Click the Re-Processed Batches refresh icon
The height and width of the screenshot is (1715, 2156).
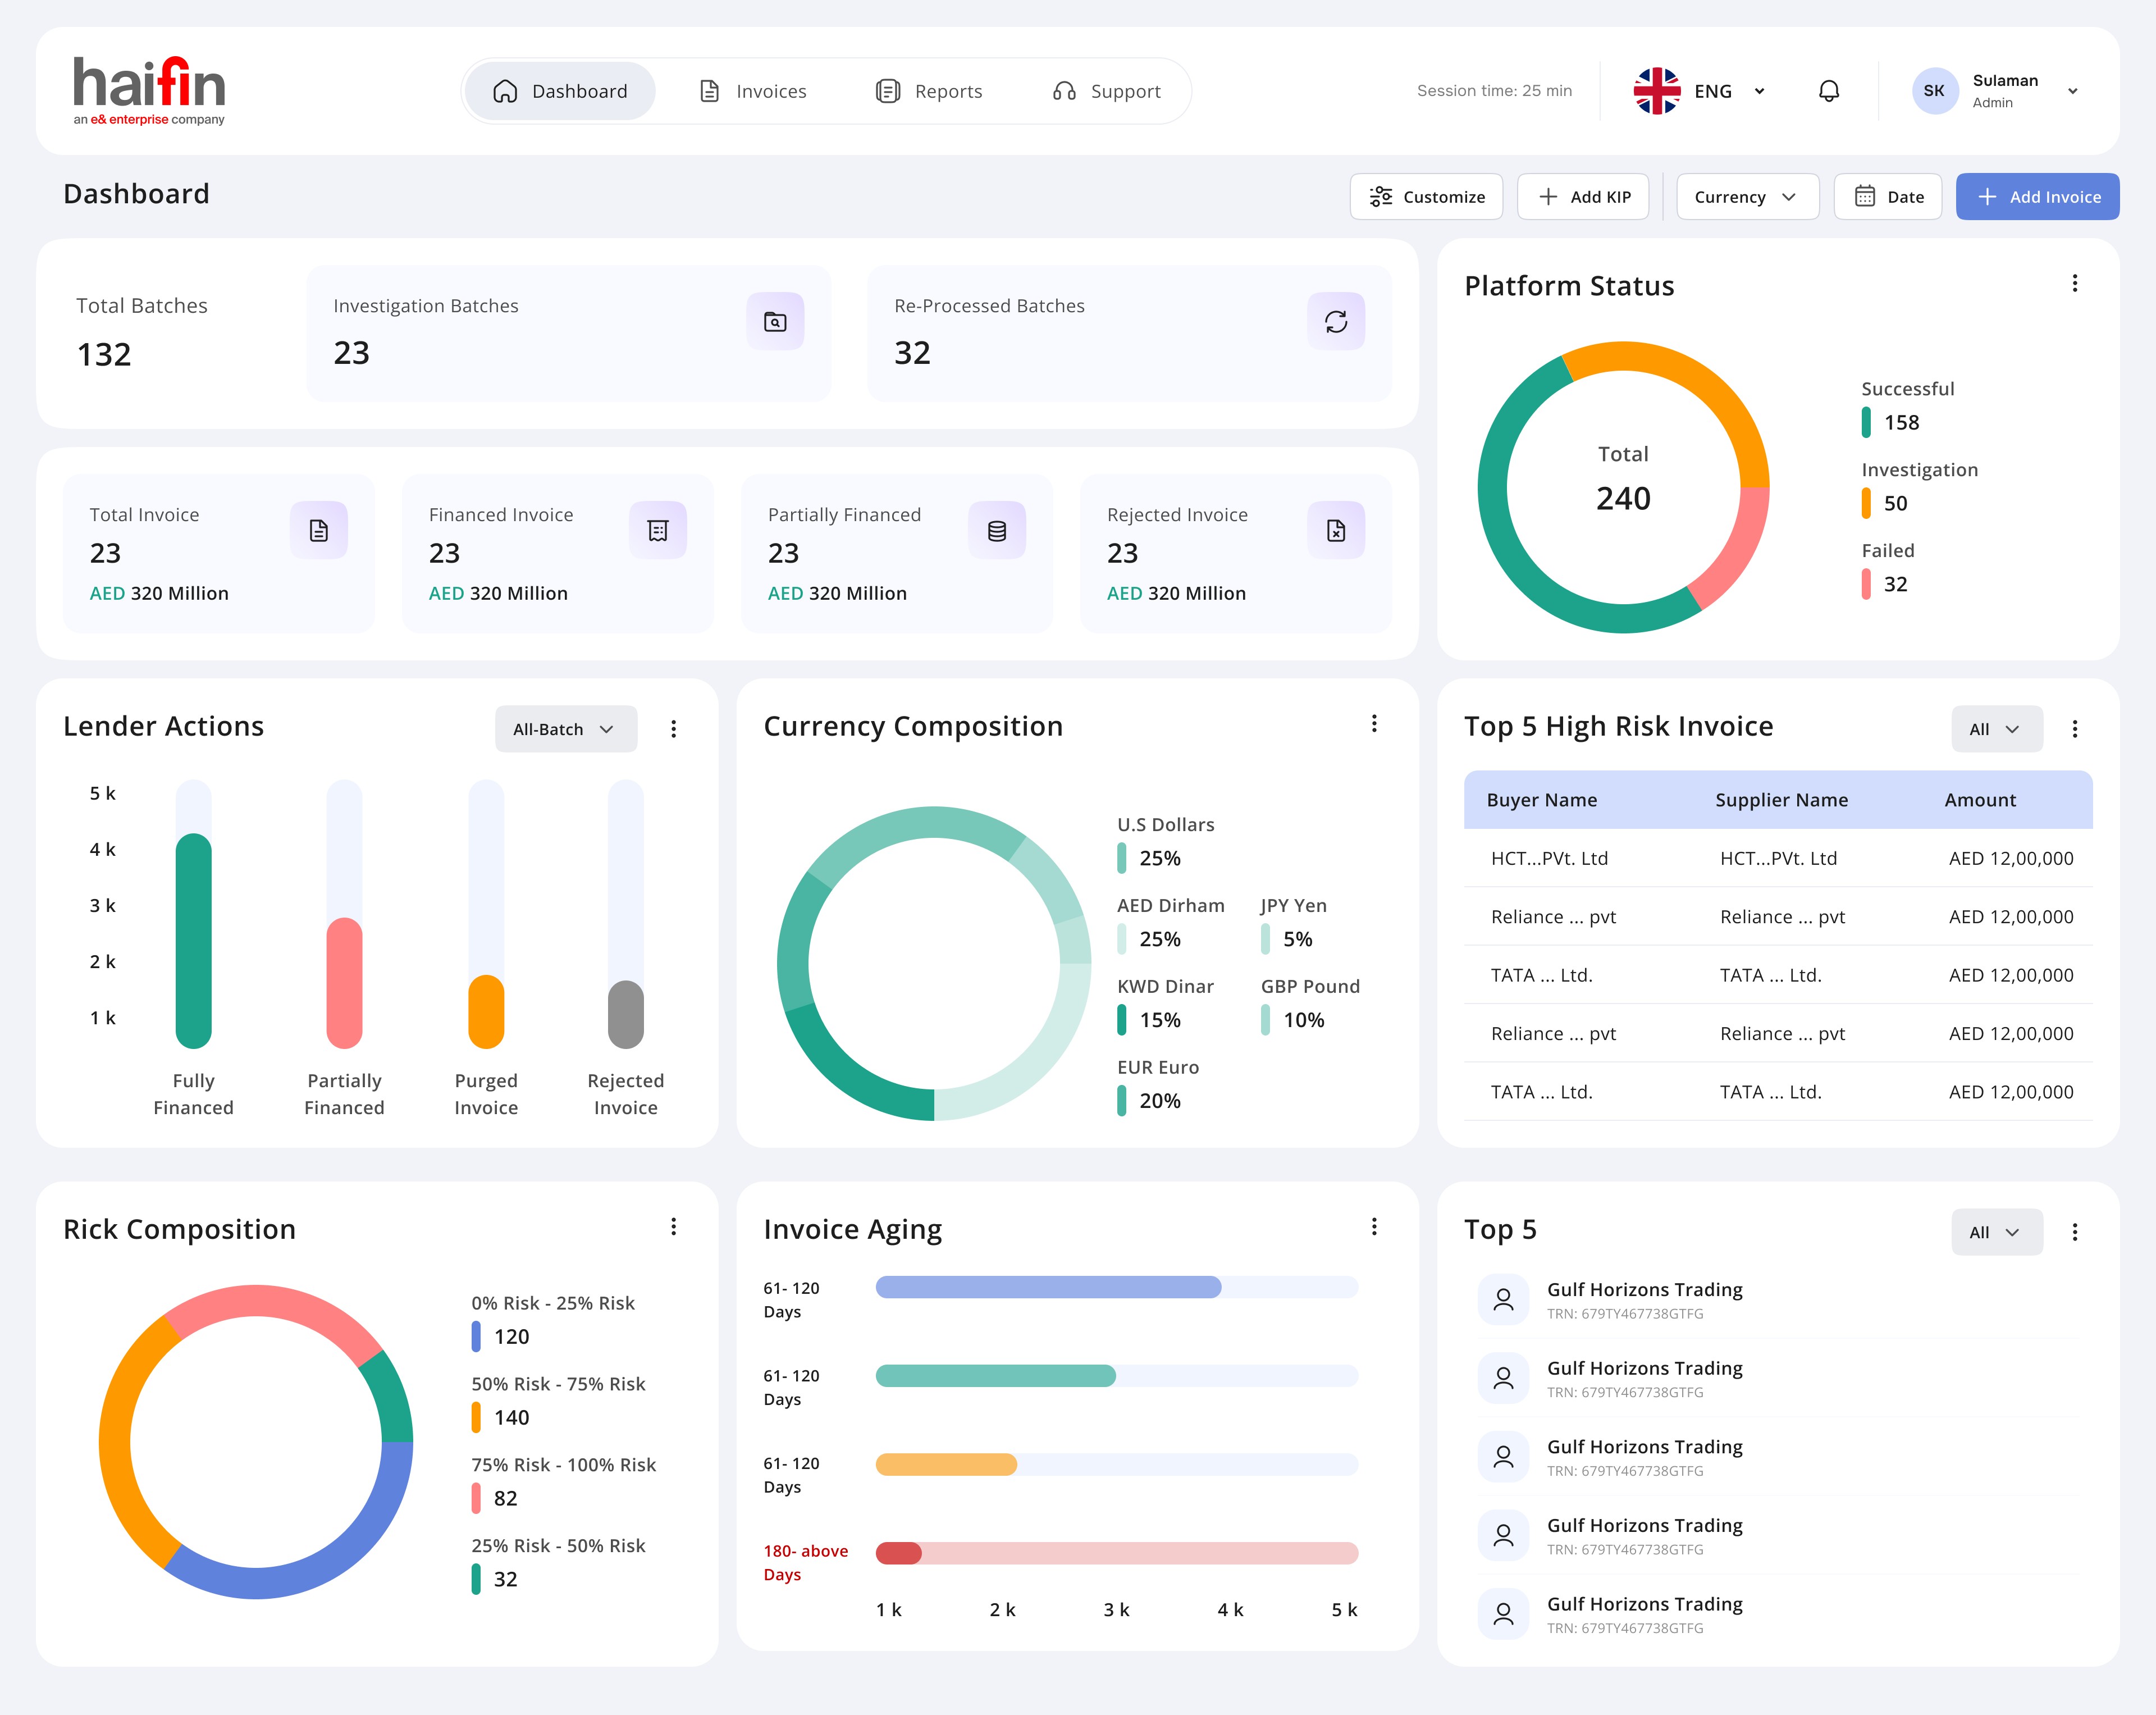1335,321
